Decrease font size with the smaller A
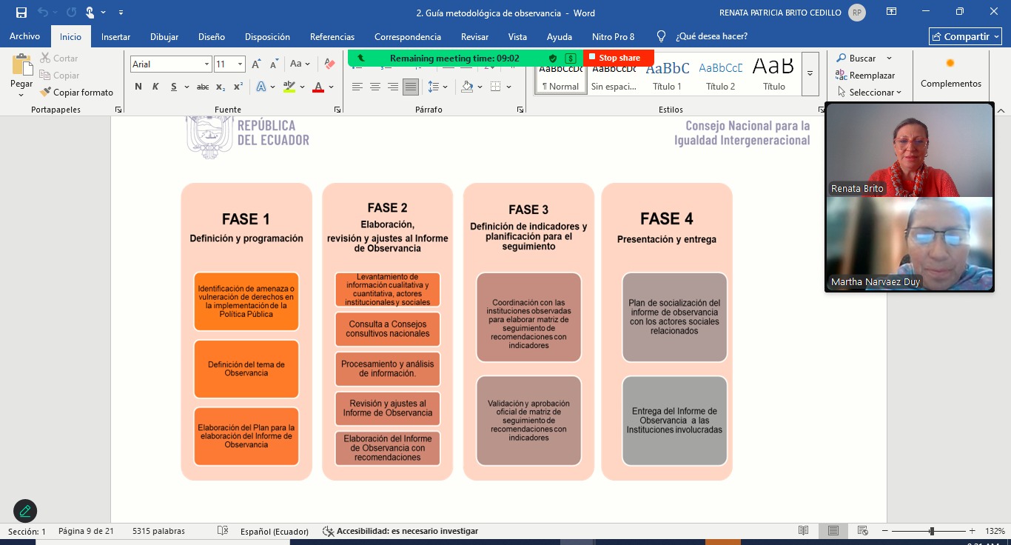Screen dimensions: 1011x545 [273, 64]
